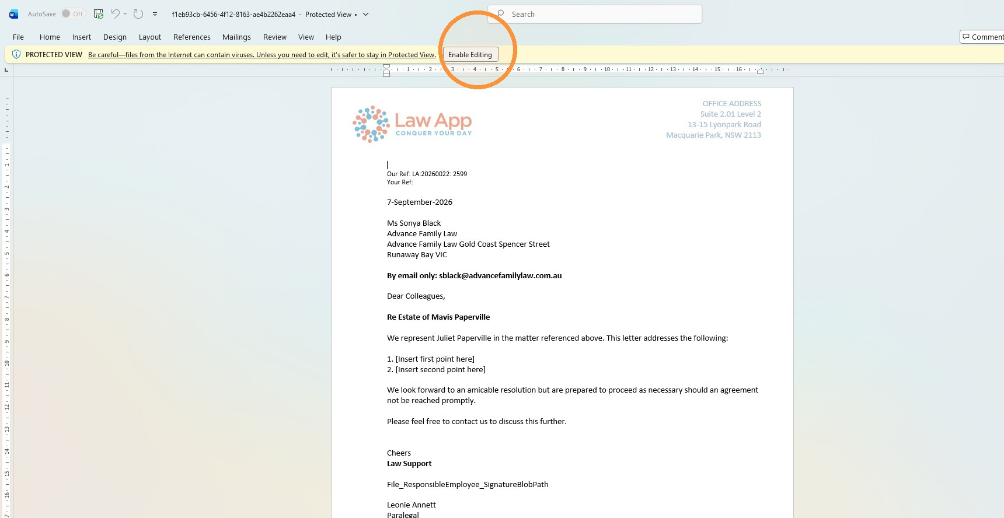This screenshot has width=1004, height=518.
Task: Click the Law App logo in header
Action: 412,124
